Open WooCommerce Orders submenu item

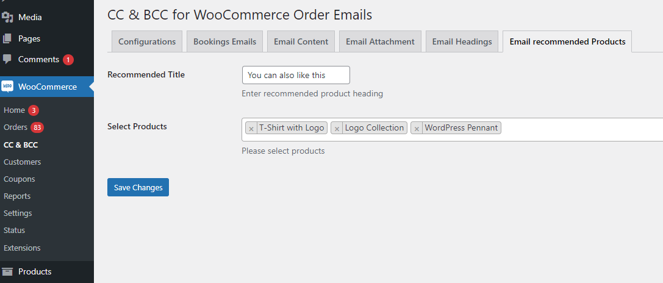(15, 127)
